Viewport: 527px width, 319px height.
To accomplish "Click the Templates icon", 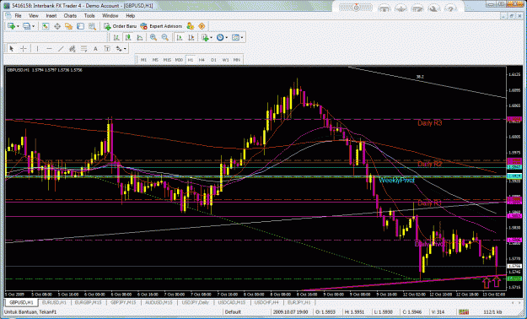I will coord(235,38).
